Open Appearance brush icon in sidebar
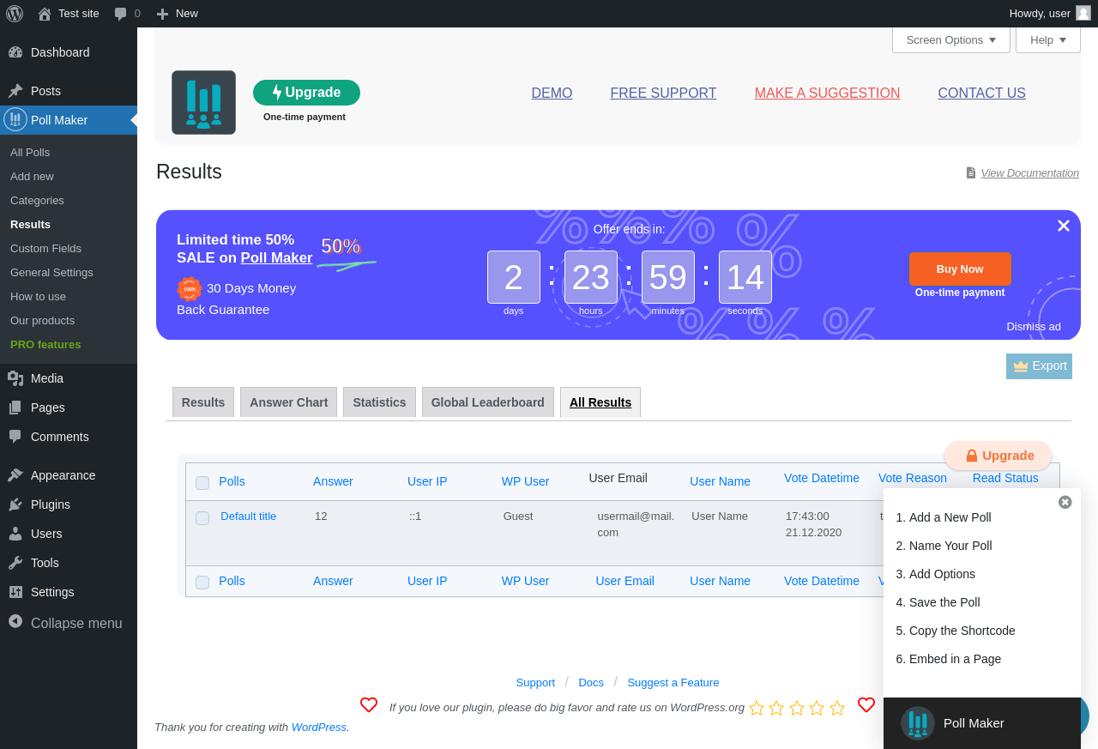This screenshot has width=1098, height=749. pos(15,475)
